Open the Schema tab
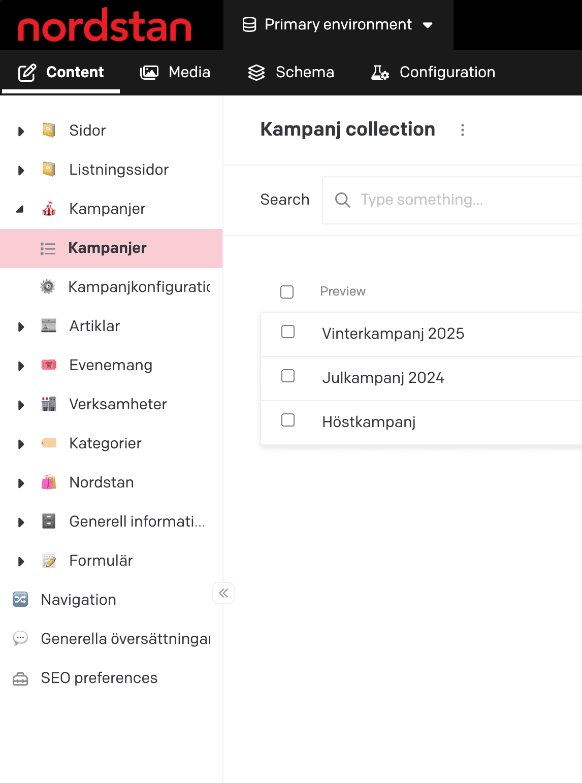Image resolution: width=582 pixels, height=783 pixels. coord(291,72)
